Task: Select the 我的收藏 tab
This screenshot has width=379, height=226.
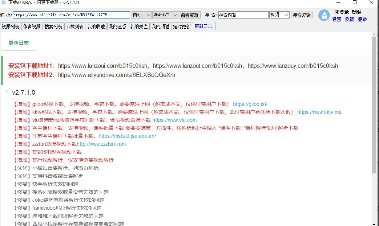Action: (96, 26)
